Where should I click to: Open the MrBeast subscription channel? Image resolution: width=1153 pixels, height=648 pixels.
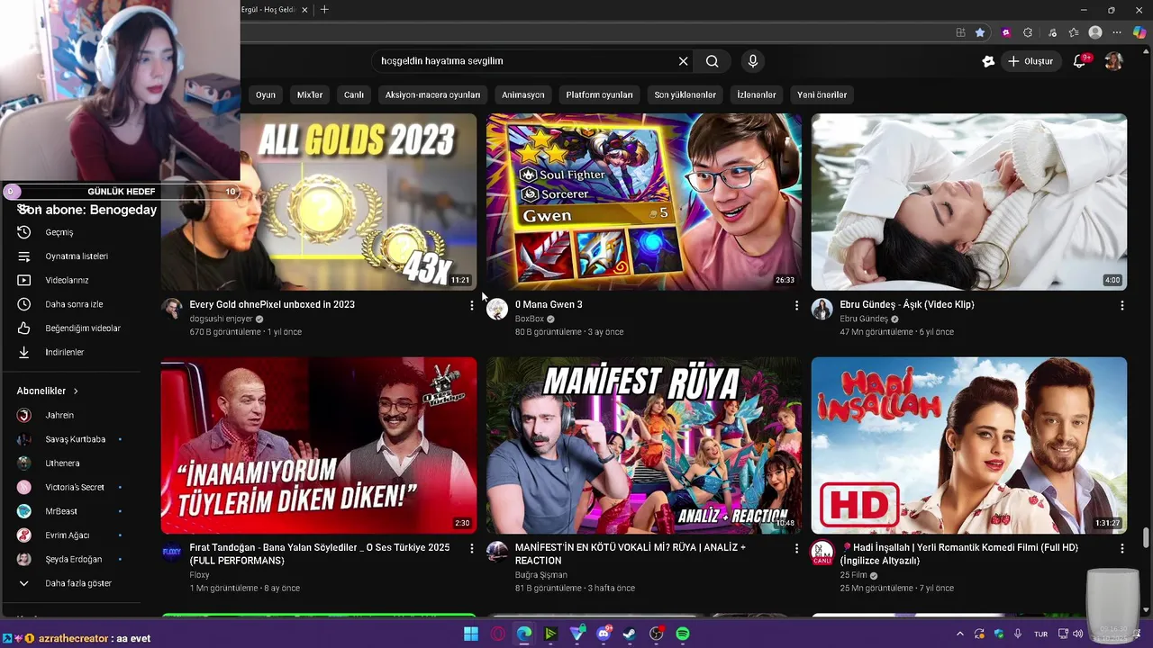pyautogui.click(x=61, y=511)
